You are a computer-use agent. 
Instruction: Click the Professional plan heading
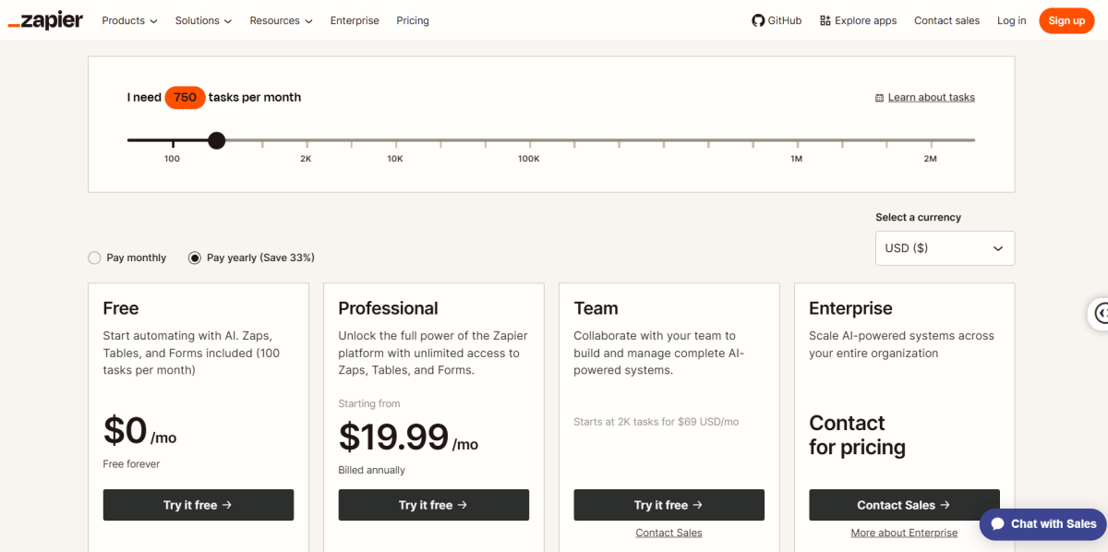point(388,308)
